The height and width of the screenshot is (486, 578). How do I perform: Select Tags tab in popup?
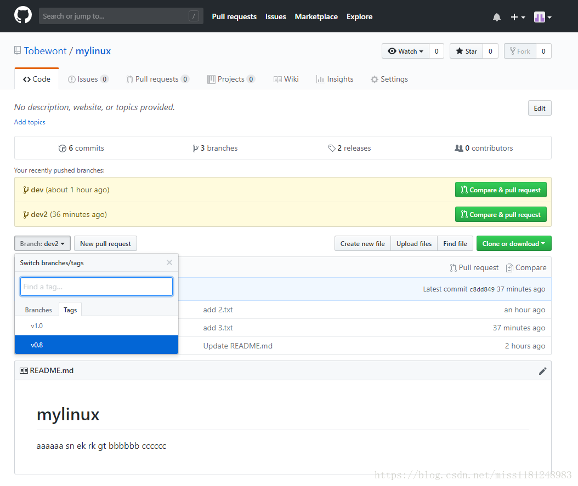tap(70, 310)
